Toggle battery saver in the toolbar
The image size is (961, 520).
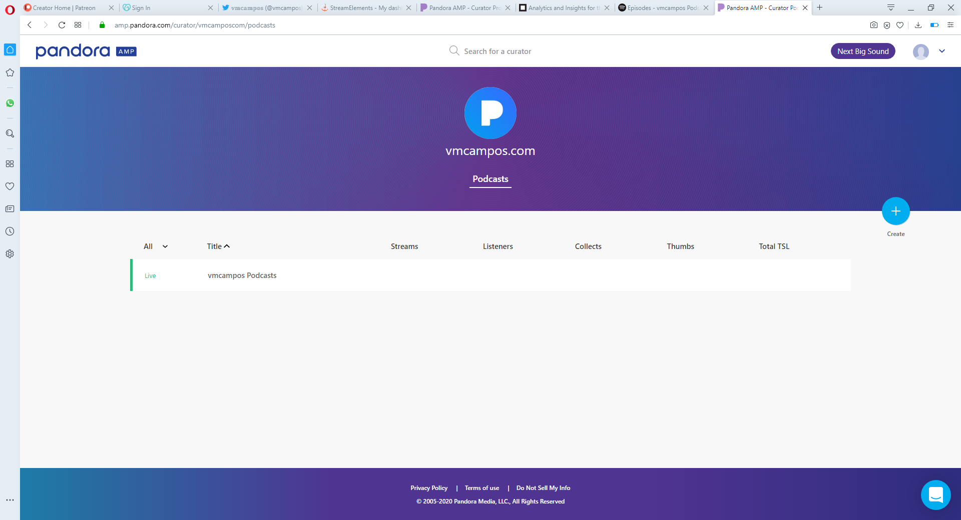(934, 24)
